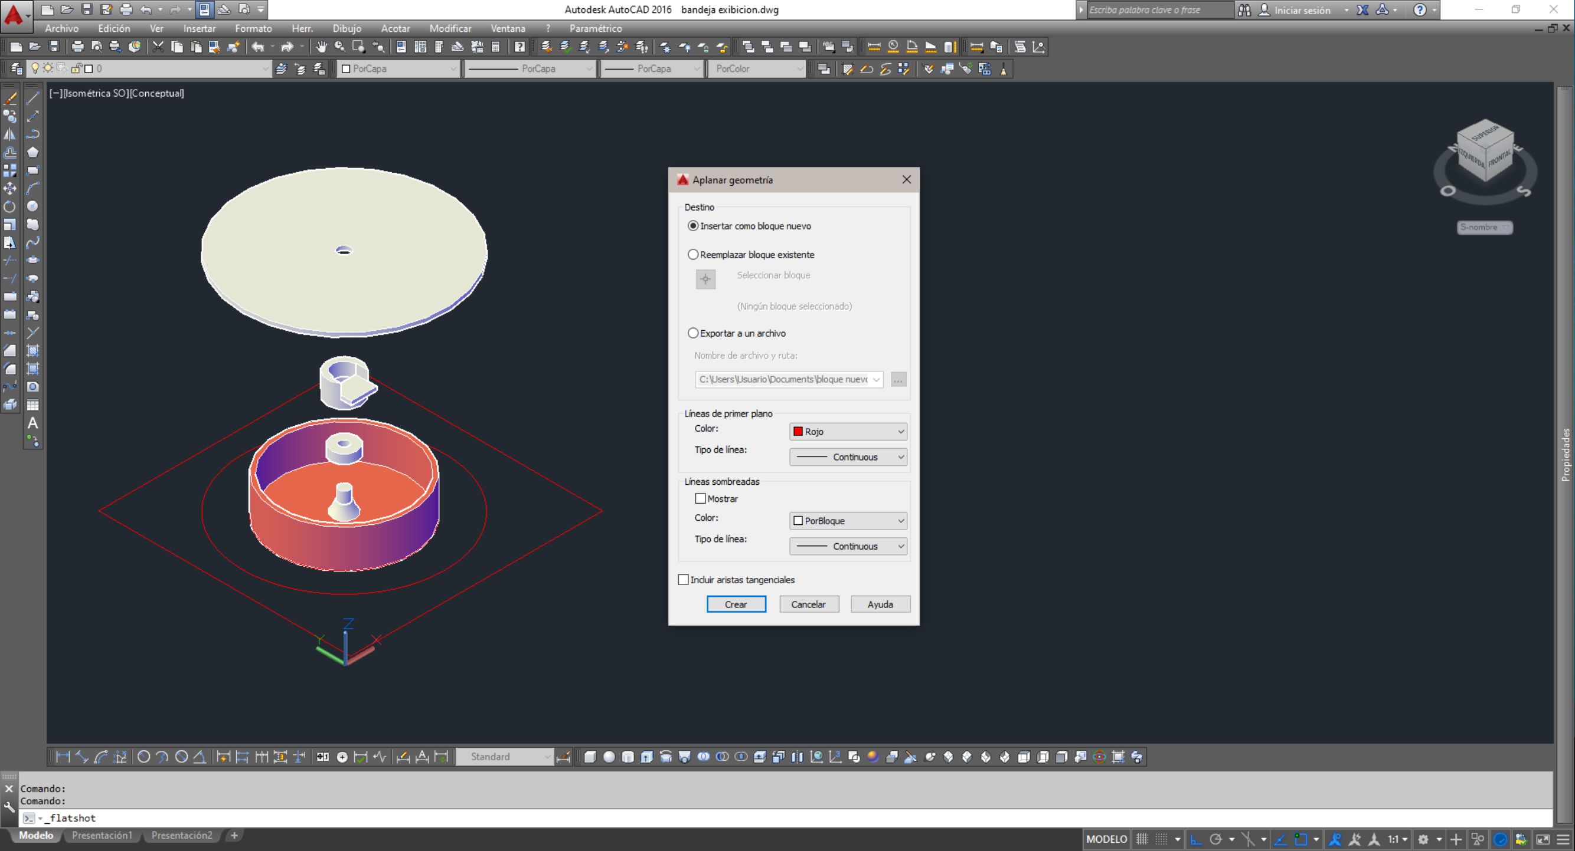Expand the layer 0 dropdown
This screenshot has height=851, width=1575.
(266, 69)
